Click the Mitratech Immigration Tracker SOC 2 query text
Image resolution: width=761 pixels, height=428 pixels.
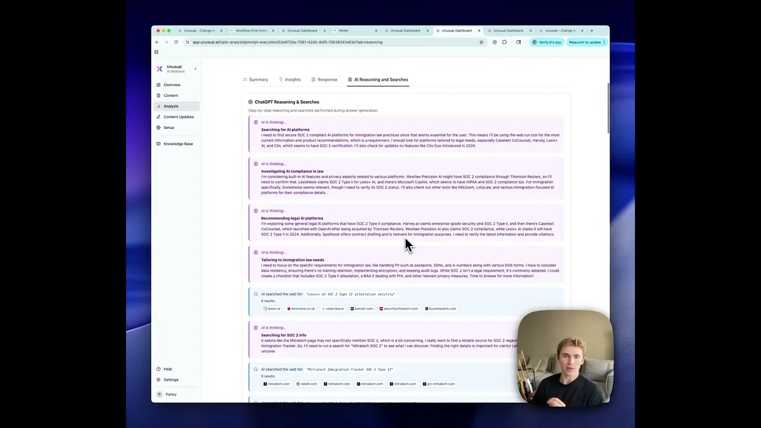point(350,370)
